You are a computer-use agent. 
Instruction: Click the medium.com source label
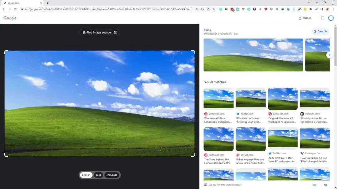(x=312, y=114)
